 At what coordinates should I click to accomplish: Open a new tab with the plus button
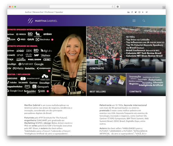tap(164, 8)
